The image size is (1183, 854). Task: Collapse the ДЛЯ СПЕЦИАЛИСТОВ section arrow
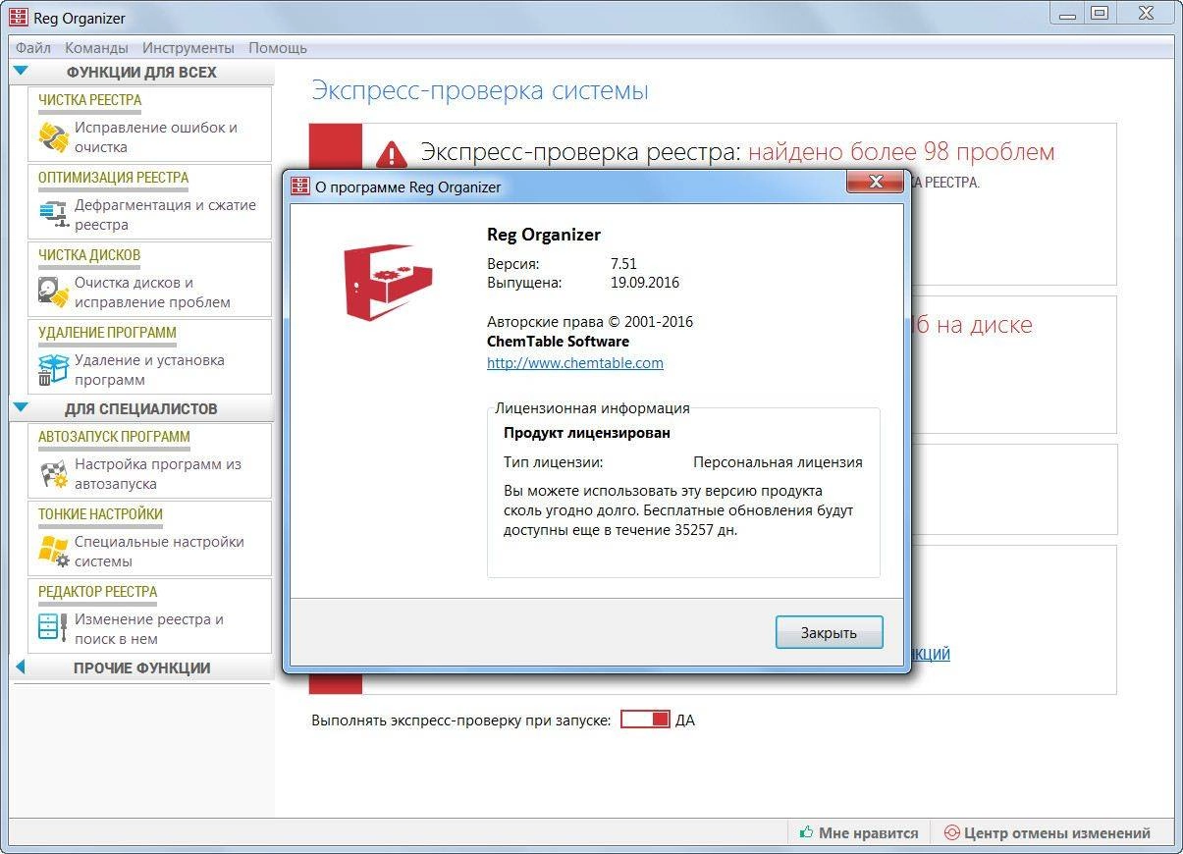[21, 408]
